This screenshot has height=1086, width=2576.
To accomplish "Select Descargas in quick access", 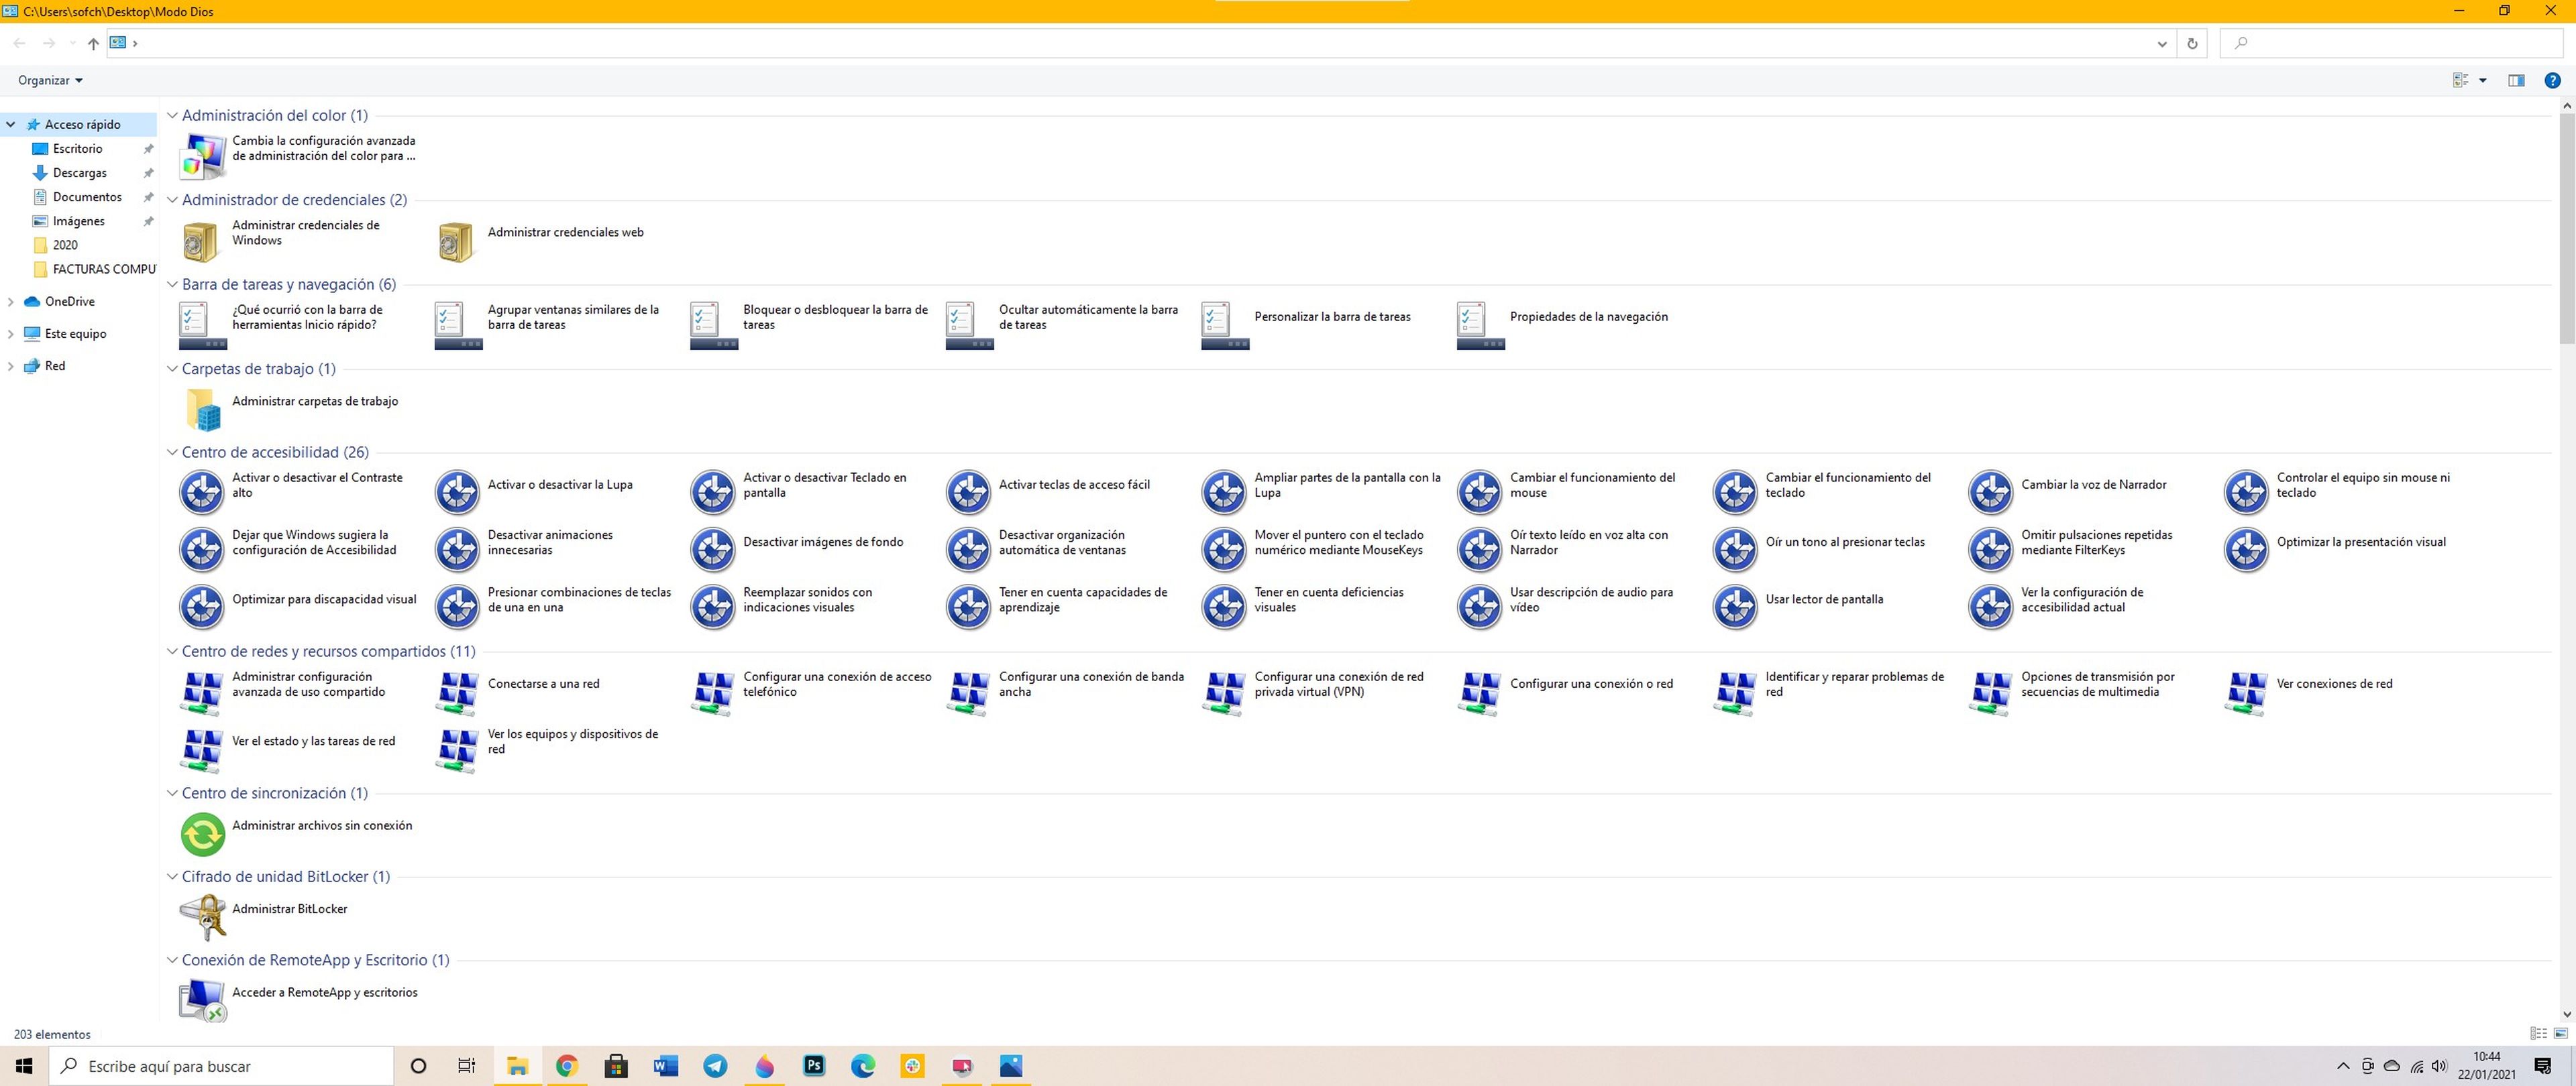I will point(79,173).
